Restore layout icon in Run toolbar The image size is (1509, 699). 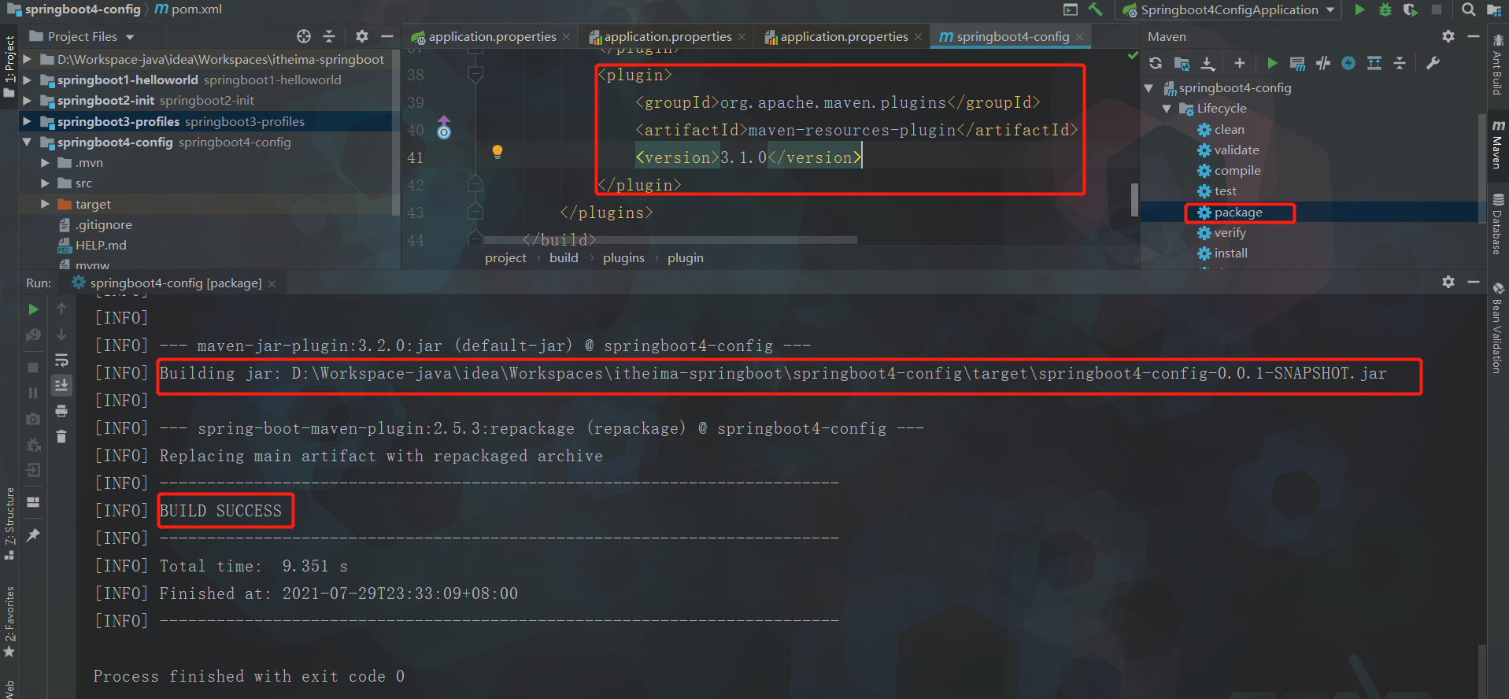[33, 502]
